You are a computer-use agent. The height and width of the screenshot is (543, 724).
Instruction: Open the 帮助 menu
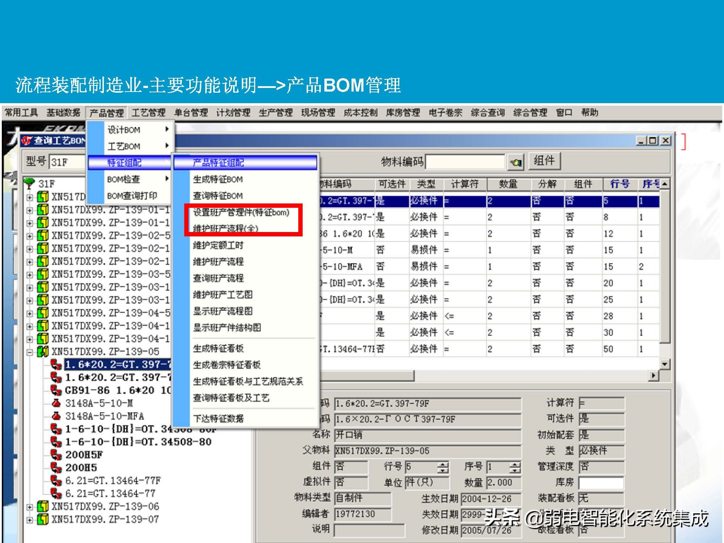point(590,113)
